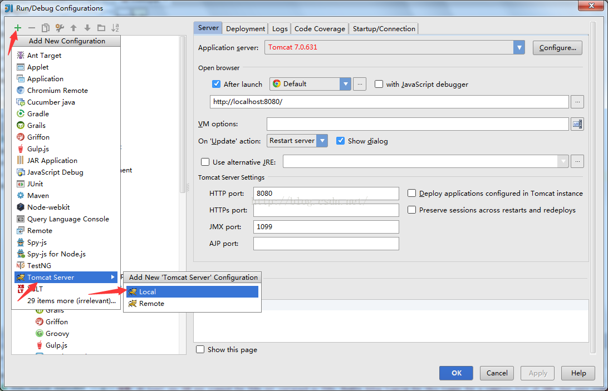The height and width of the screenshot is (391, 608).
Task: Select the Remote configuration type in the main list
Action: tap(66, 231)
